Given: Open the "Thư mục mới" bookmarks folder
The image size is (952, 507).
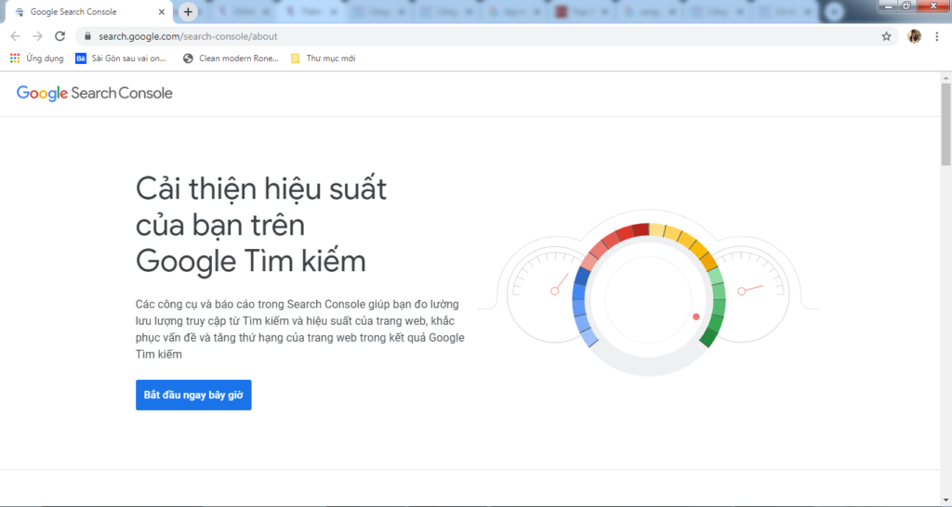Looking at the screenshot, I should tap(323, 58).
